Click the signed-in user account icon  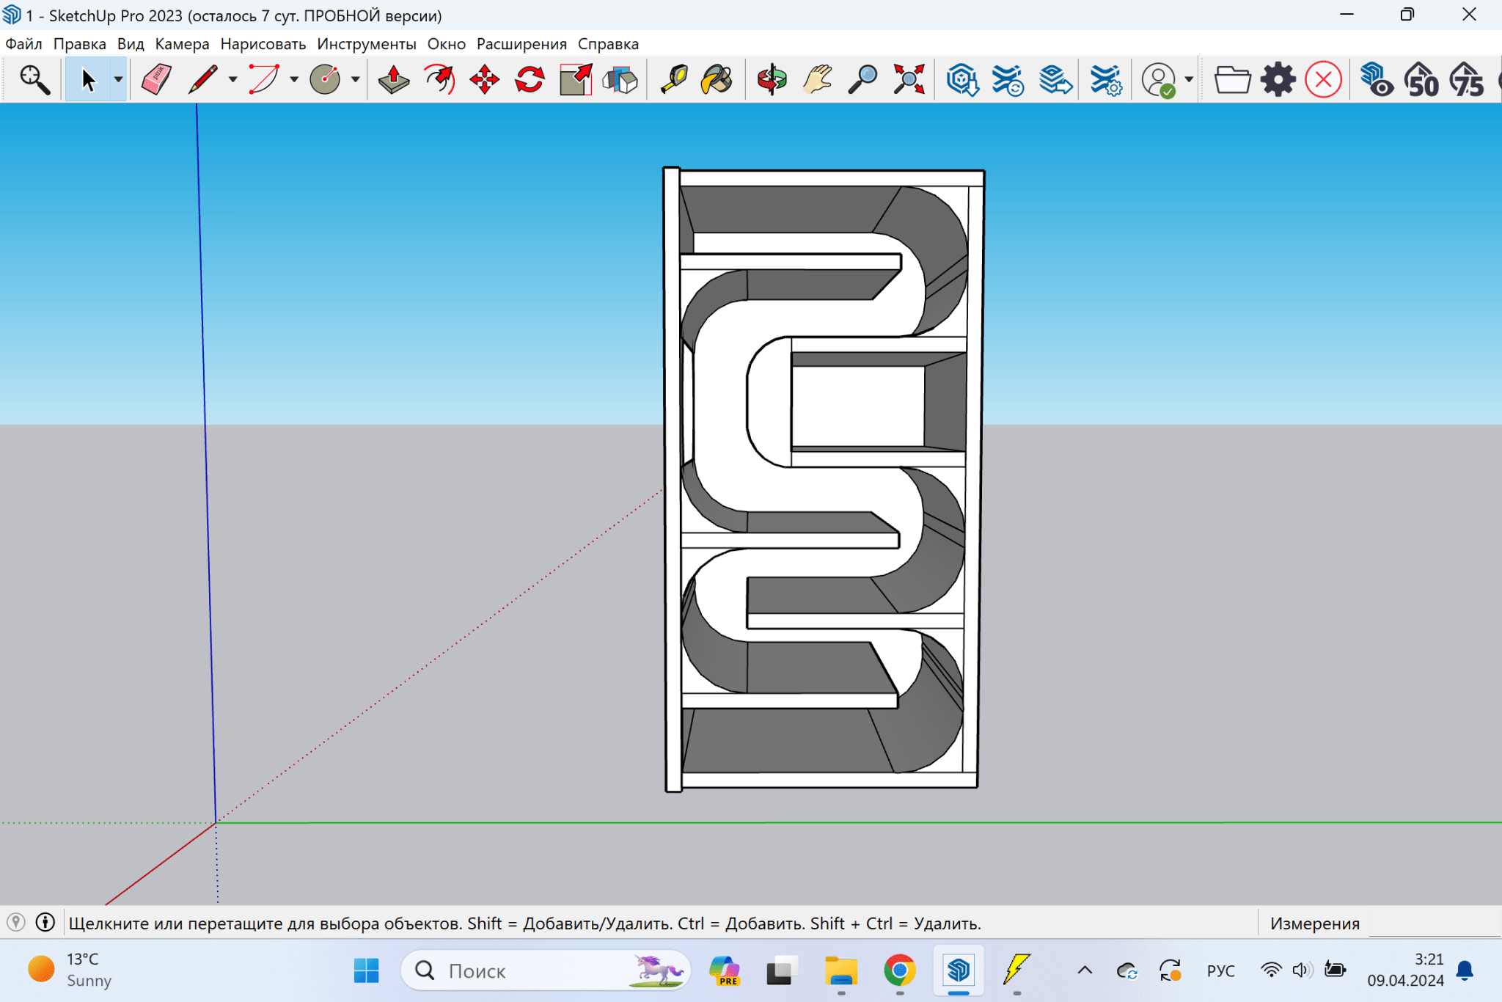[1159, 80]
